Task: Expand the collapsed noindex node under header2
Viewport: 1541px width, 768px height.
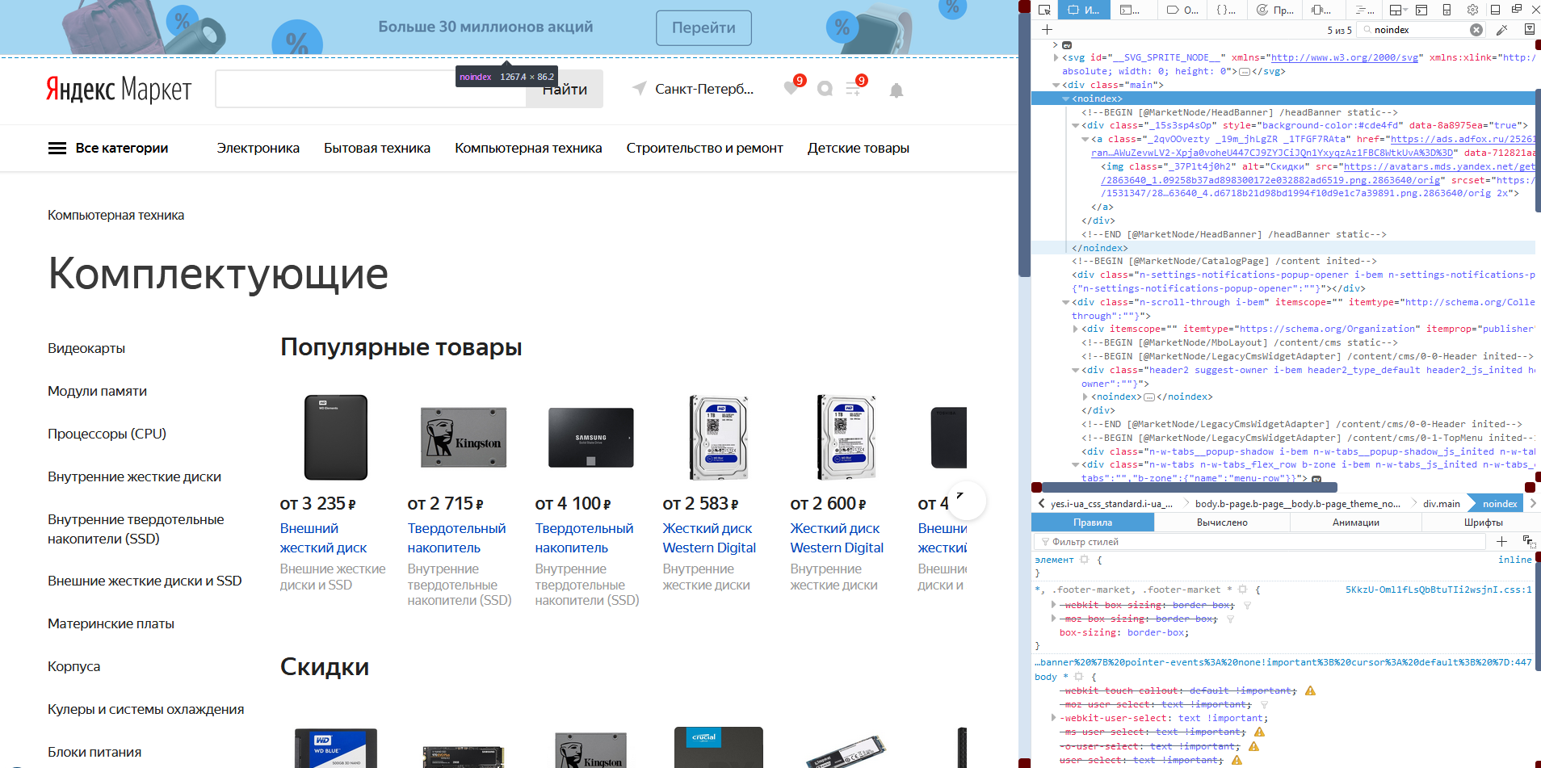Action: pos(1085,397)
